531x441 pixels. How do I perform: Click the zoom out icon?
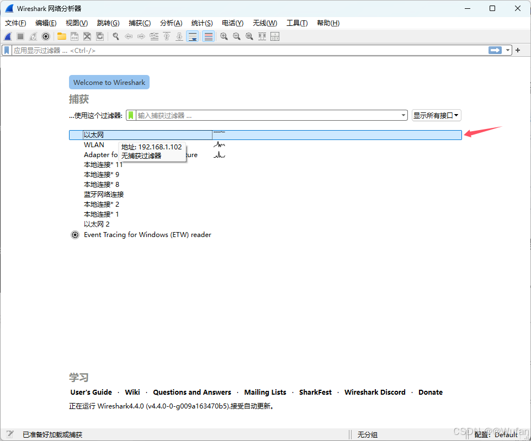237,36
